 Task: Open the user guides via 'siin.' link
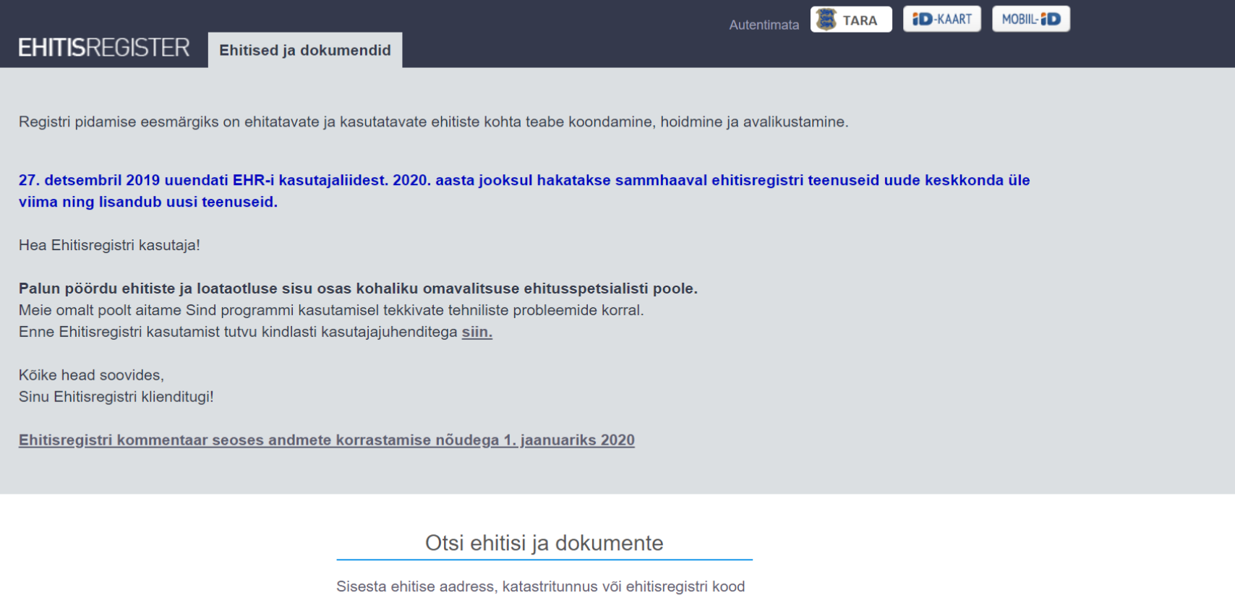pyautogui.click(x=477, y=332)
